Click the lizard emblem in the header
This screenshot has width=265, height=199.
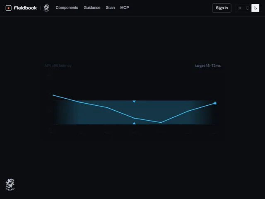point(46,8)
